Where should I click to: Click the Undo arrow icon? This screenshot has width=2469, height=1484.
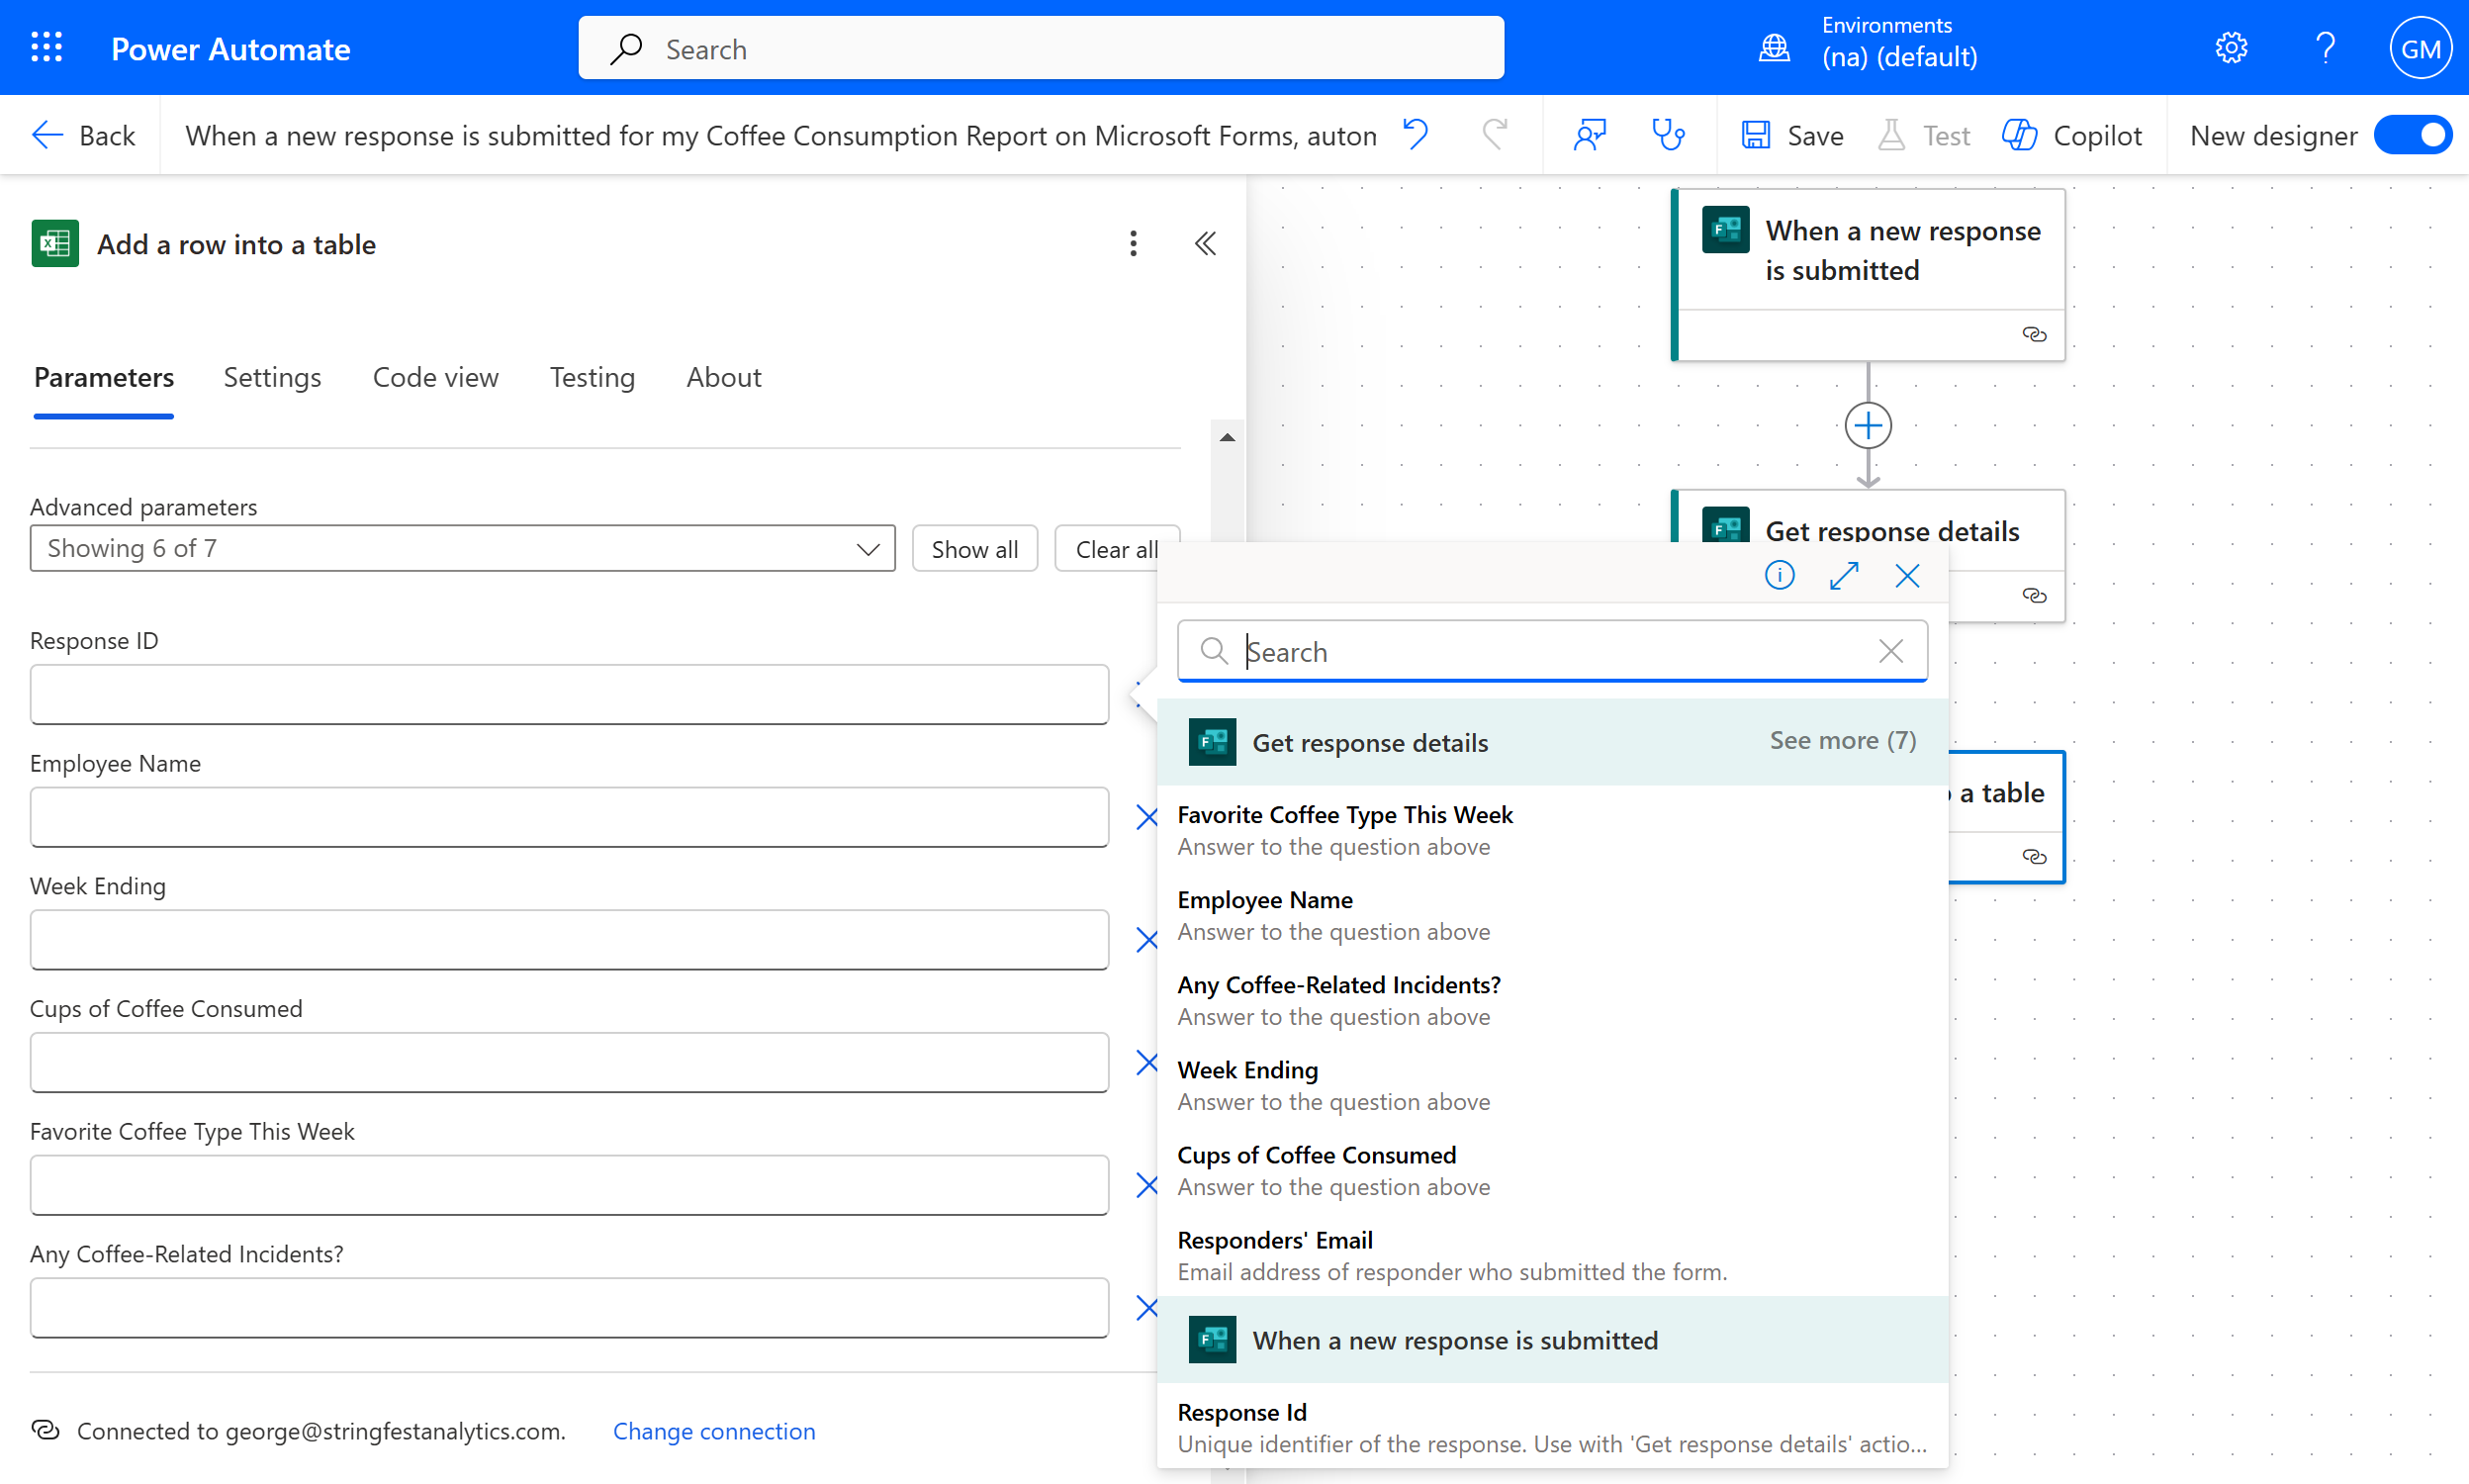[x=1417, y=134]
